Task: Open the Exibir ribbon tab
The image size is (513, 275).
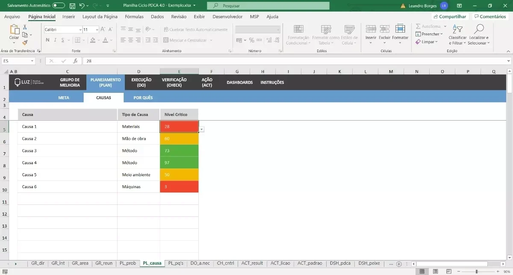Action: tap(199, 17)
